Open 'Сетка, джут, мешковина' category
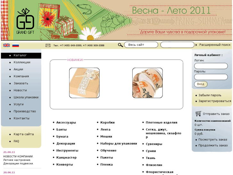233x175 pixels. [x=163, y=133]
